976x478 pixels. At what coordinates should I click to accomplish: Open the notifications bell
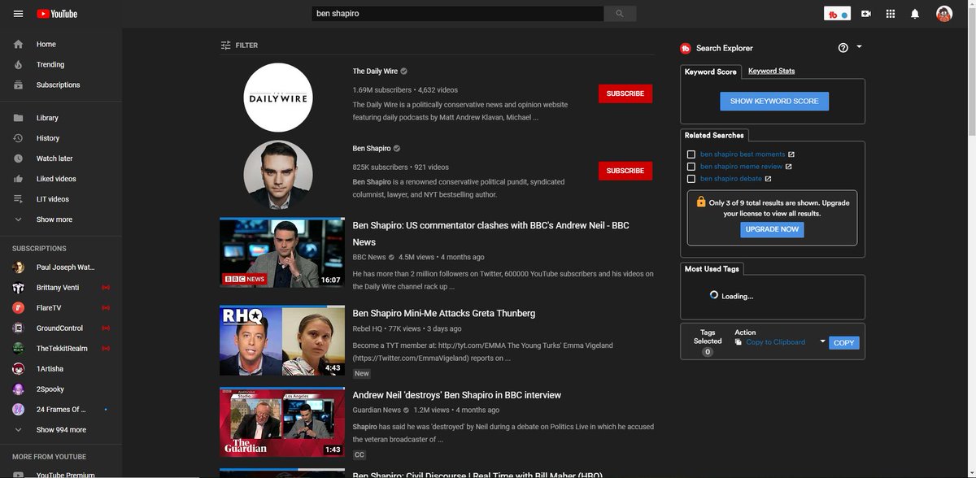[x=915, y=14]
